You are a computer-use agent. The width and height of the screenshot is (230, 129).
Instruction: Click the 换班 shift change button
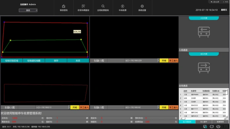coord(28,10)
